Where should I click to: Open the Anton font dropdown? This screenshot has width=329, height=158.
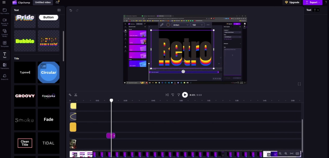point(181,25)
